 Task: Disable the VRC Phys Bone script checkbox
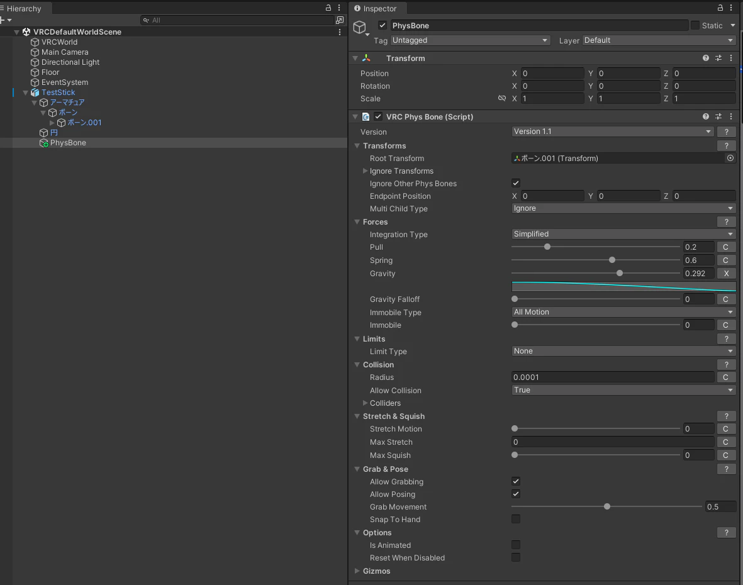click(378, 116)
